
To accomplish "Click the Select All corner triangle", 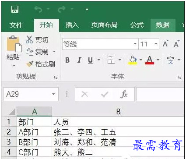I will pyautogui.click(x=12, y=112).
